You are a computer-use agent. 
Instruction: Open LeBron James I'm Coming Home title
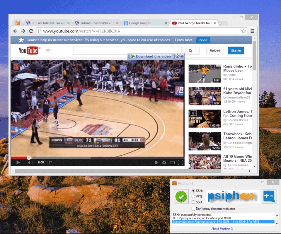point(238,113)
